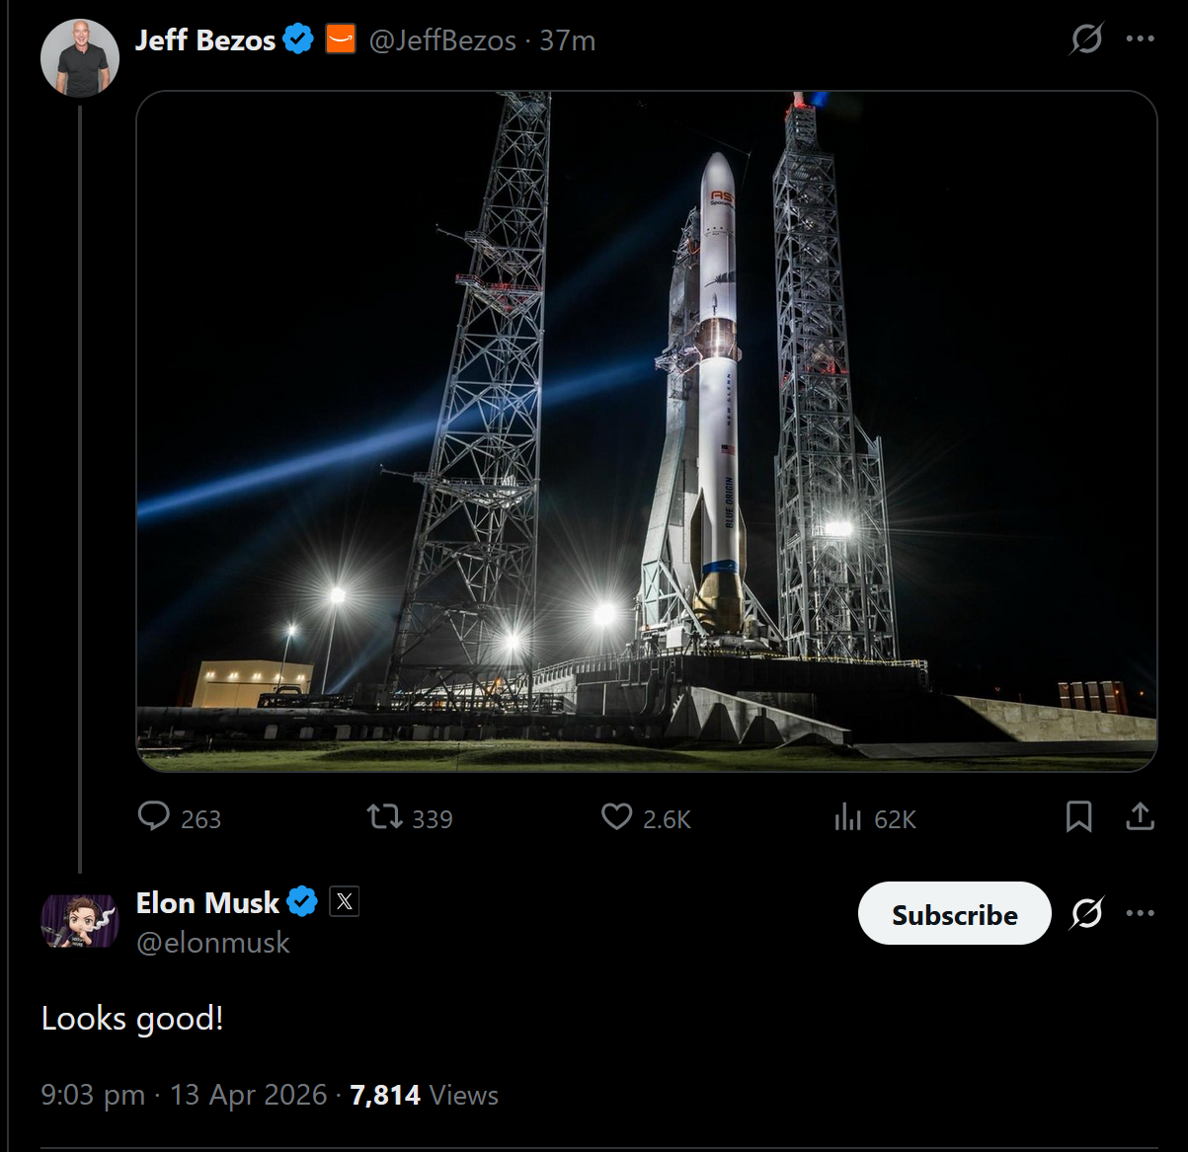Bookmark the Jeff Bezos post
Viewport: 1188px width, 1152px height.
point(1078,816)
